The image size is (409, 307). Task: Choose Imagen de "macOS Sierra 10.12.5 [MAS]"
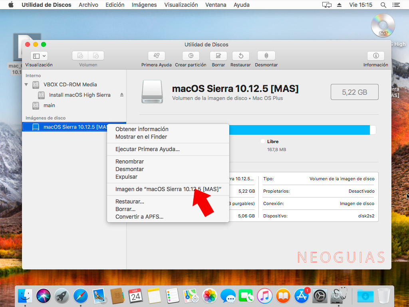[168, 189]
